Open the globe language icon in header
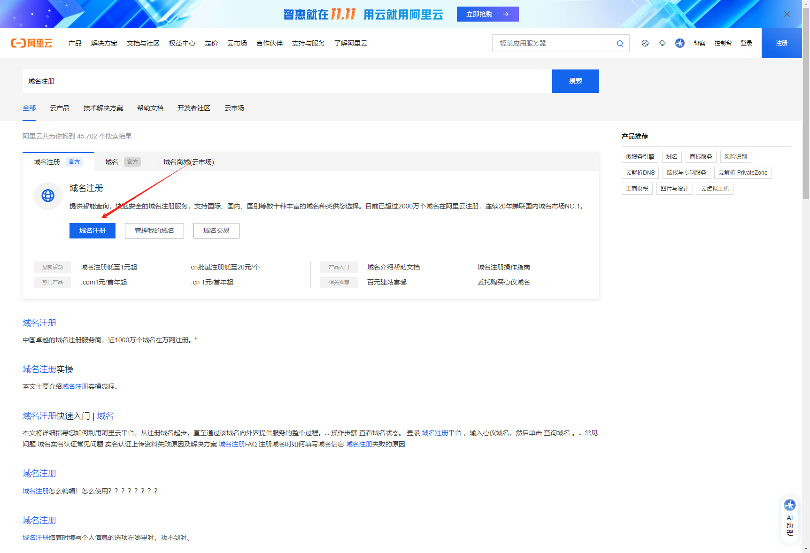This screenshot has height=553, width=810. tap(645, 43)
